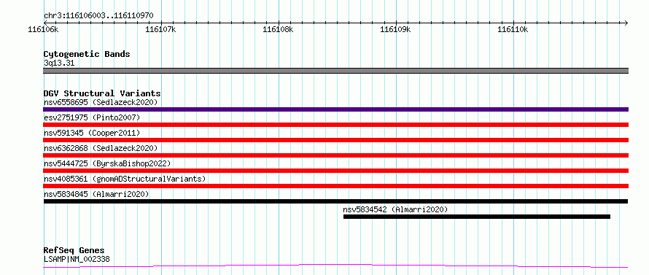Click the nsv591345 (Cooper2011) label
Screen dimensions: 649x275
(92, 133)
